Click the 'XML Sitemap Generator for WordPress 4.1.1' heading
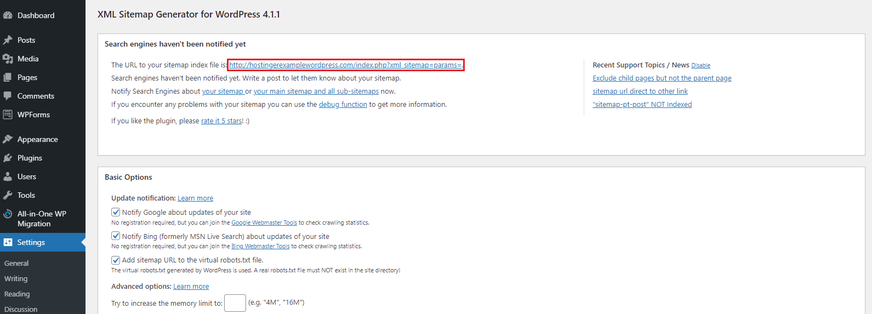This screenshot has height=314, width=872. tap(189, 14)
